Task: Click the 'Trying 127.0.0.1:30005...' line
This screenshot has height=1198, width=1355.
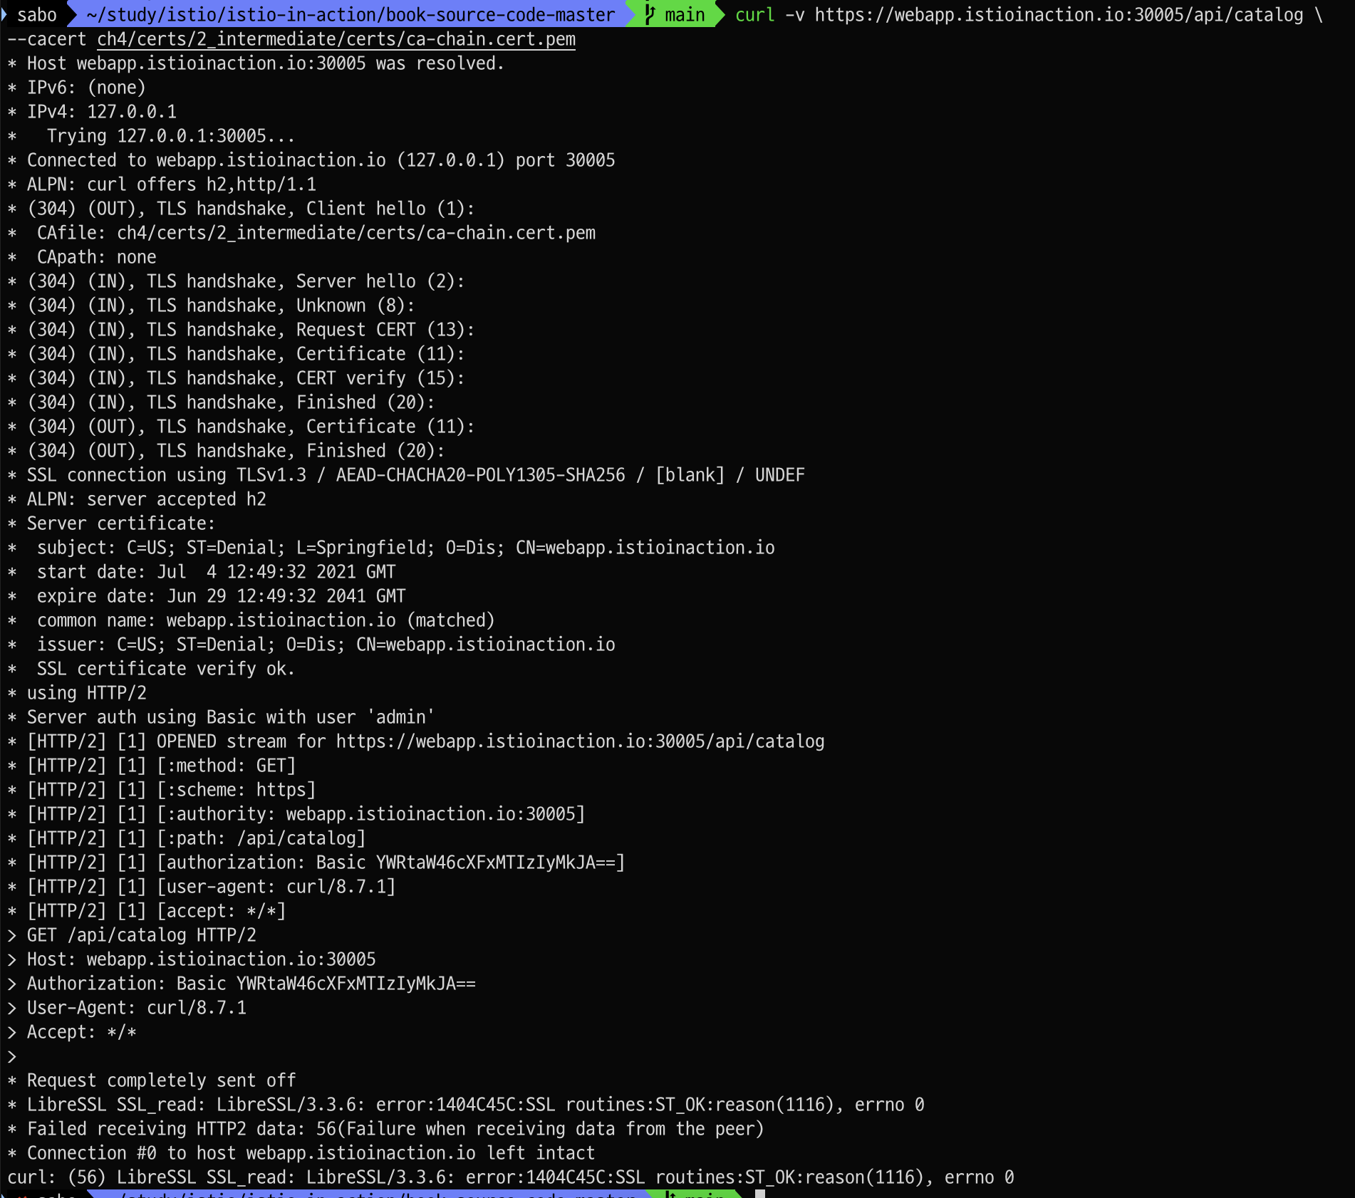Action: pos(151,136)
